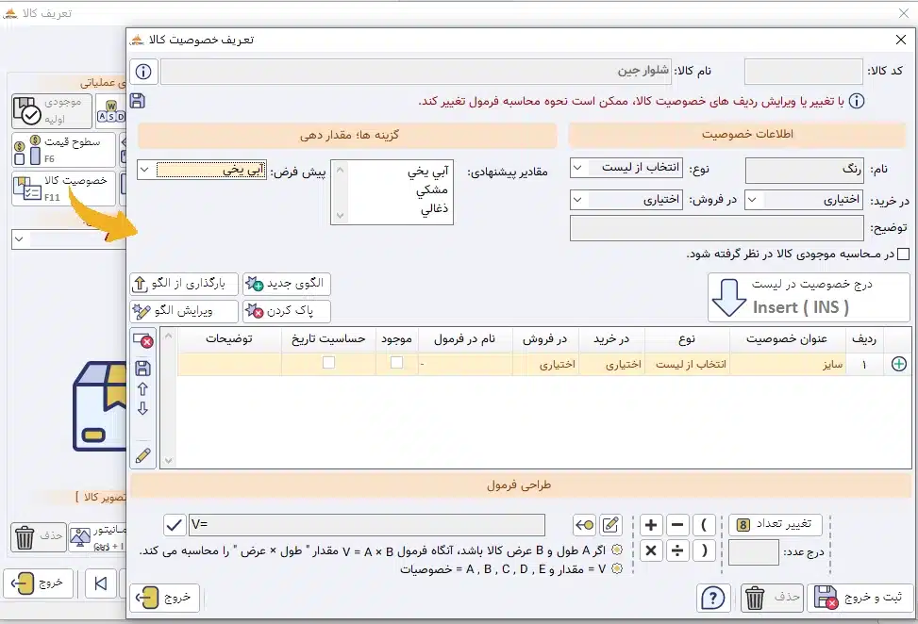The image size is (918, 624).
Task: Insert minus operator in formula
Action: tap(677, 525)
